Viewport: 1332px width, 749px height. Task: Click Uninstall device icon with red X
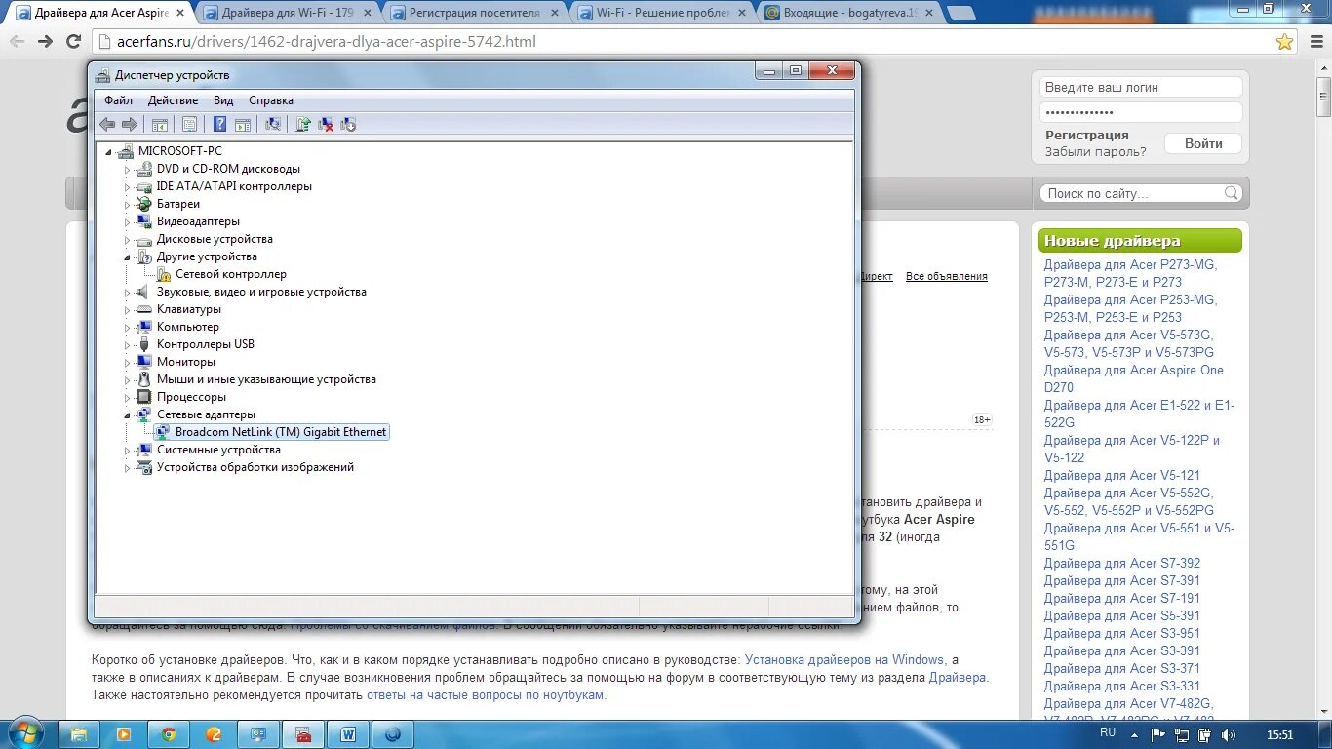(x=326, y=124)
